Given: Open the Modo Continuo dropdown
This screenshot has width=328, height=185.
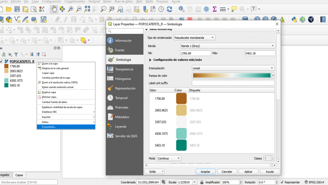Looking at the screenshot, I should coord(169,158).
